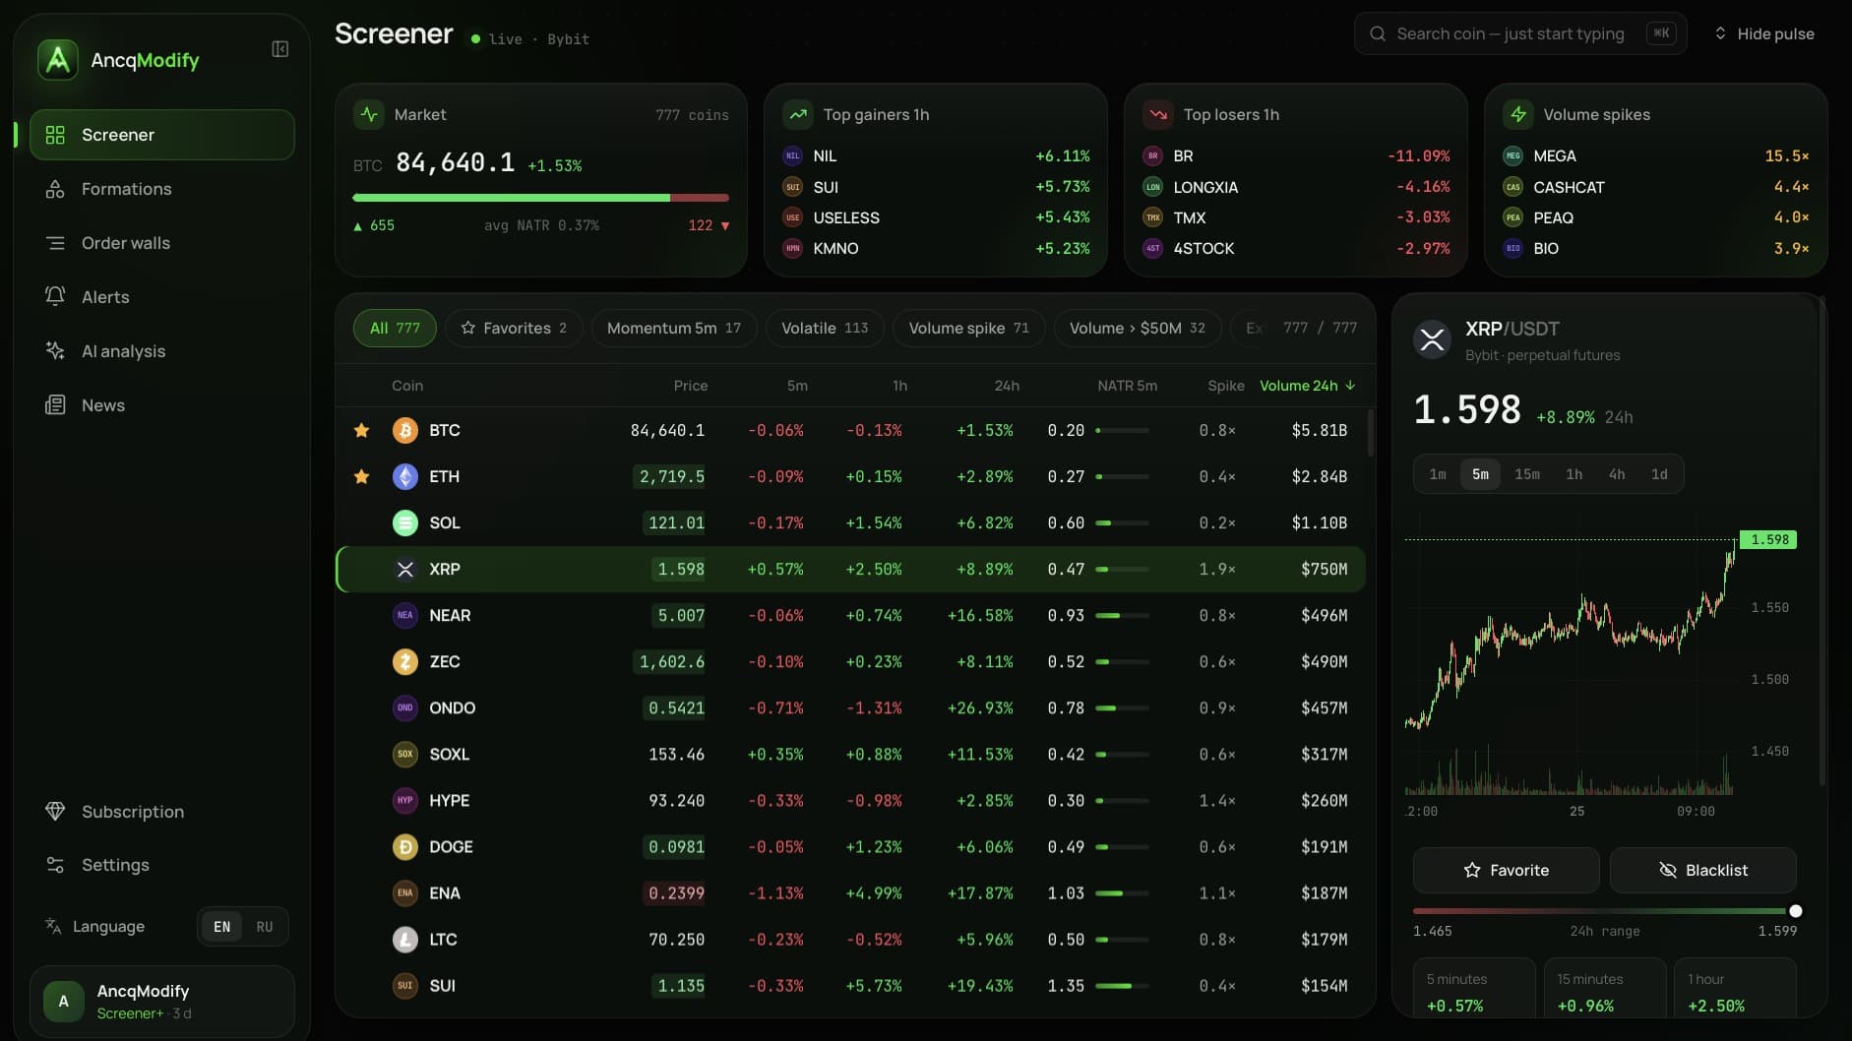
Task: Go to Order walls page
Action: (162, 243)
